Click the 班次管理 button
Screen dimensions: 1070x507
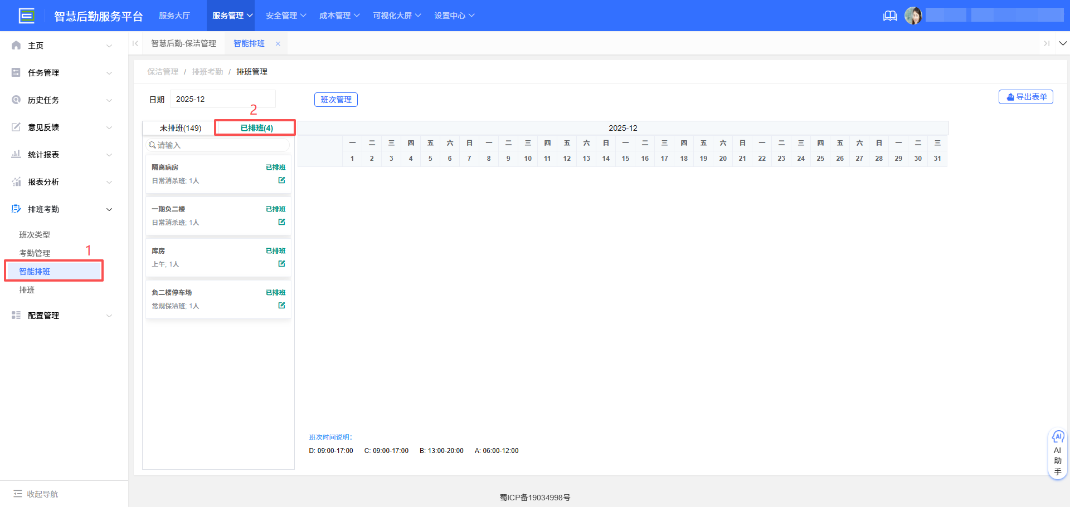(335, 99)
